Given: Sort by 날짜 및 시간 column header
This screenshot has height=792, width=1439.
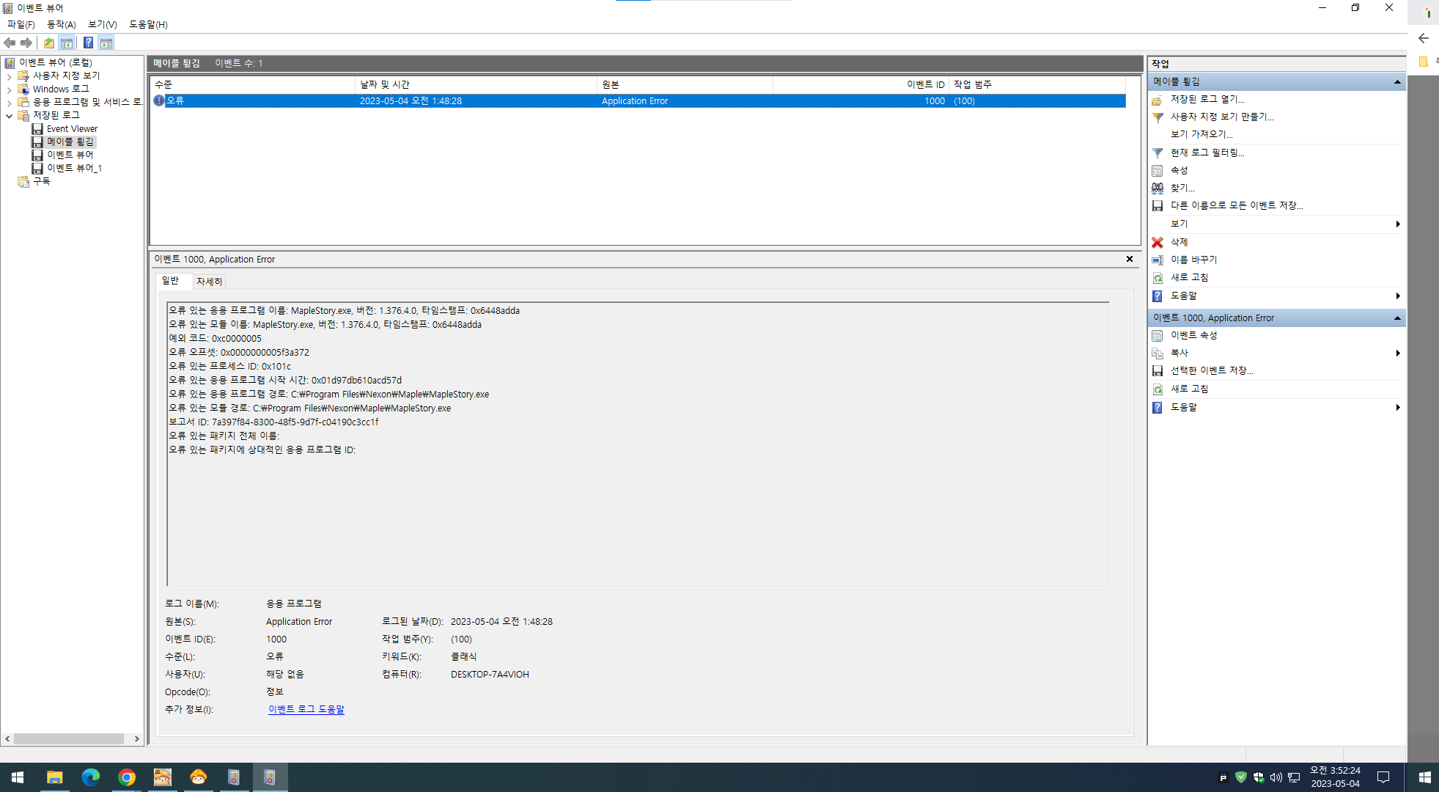Looking at the screenshot, I should tap(476, 84).
